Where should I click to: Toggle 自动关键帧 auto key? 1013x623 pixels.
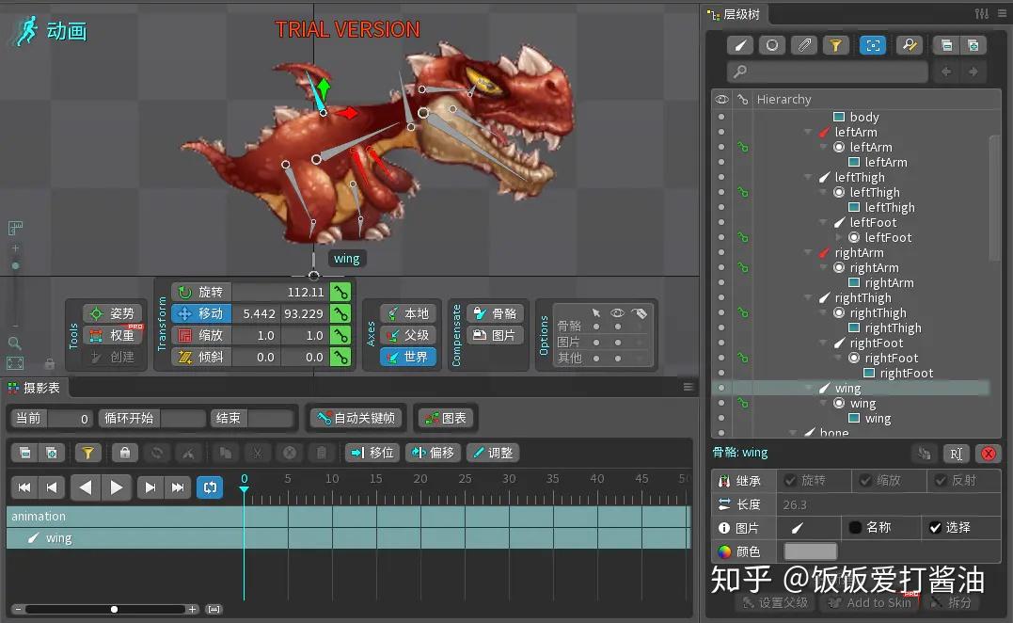click(356, 418)
